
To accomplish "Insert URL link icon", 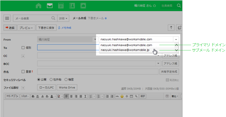I will click(x=117, y=96).
